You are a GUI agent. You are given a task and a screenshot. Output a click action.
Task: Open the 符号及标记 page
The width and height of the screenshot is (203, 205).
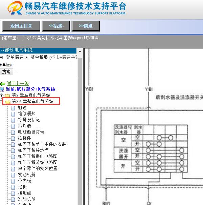click(29, 120)
